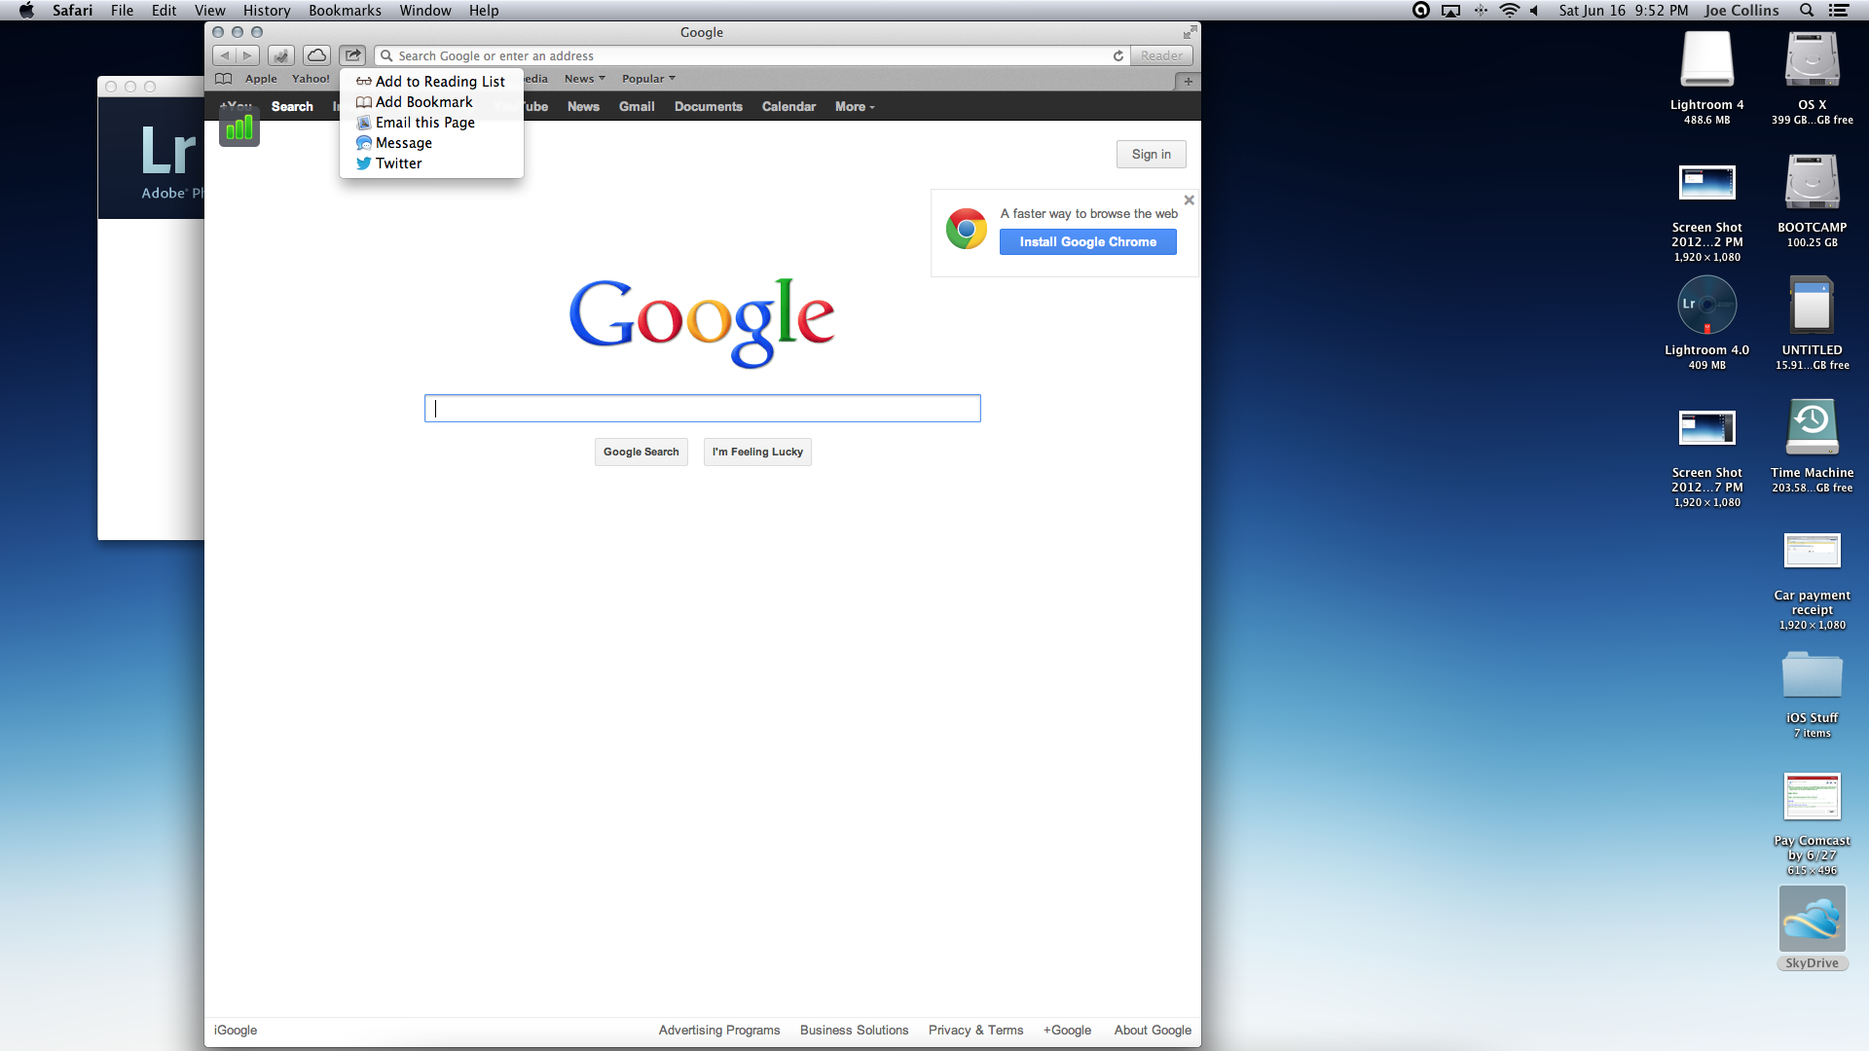Choose Message from share menu

pos(431,143)
